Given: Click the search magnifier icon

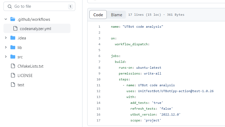Looking at the screenshot, I should click(x=10, y=6).
